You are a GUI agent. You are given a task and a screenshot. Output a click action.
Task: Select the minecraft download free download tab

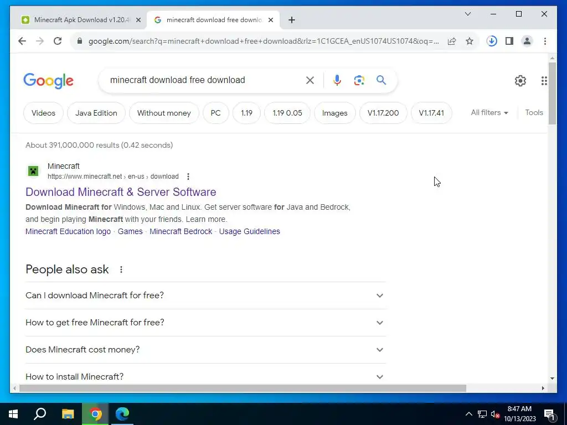click(213, 20)
